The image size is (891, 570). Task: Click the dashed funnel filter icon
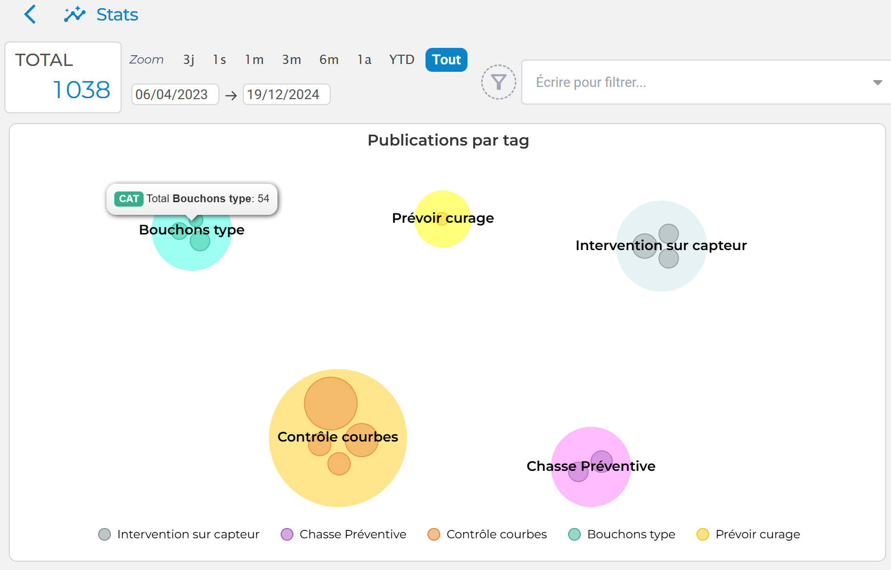pyautogui.click(x=498, y=82)
